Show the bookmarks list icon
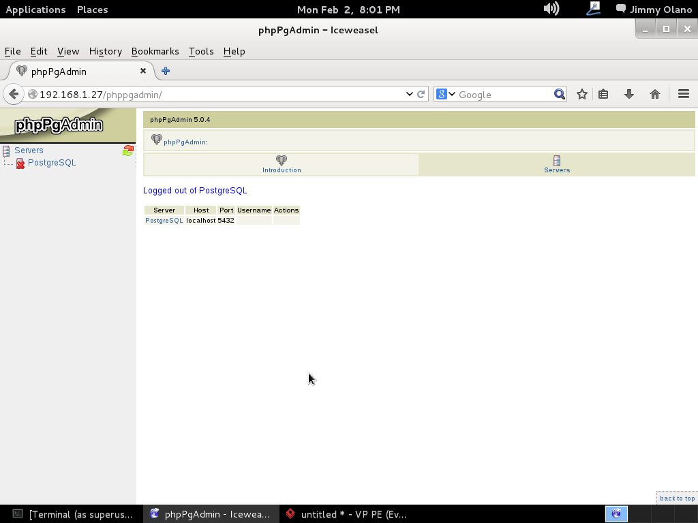Image resolution: width=698 pixels, height=523 pixels. tap(603, 95)
